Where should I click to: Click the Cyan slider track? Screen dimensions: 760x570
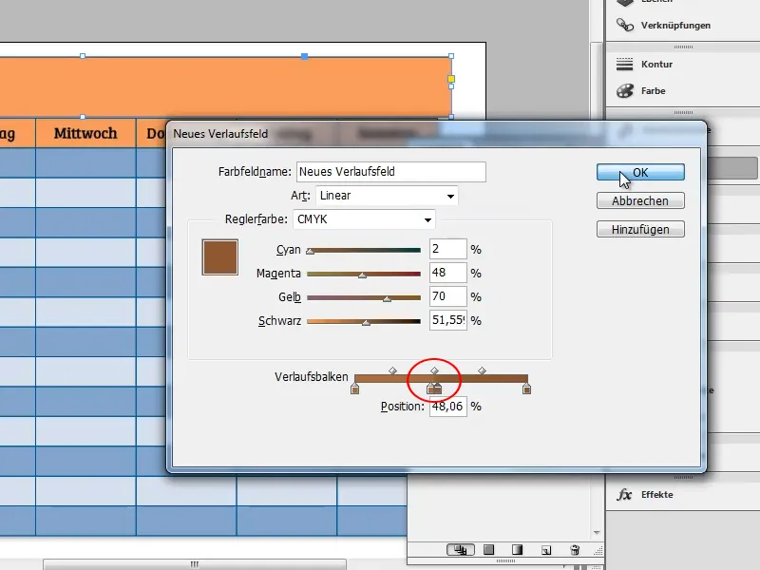click(x=364, y=250)
